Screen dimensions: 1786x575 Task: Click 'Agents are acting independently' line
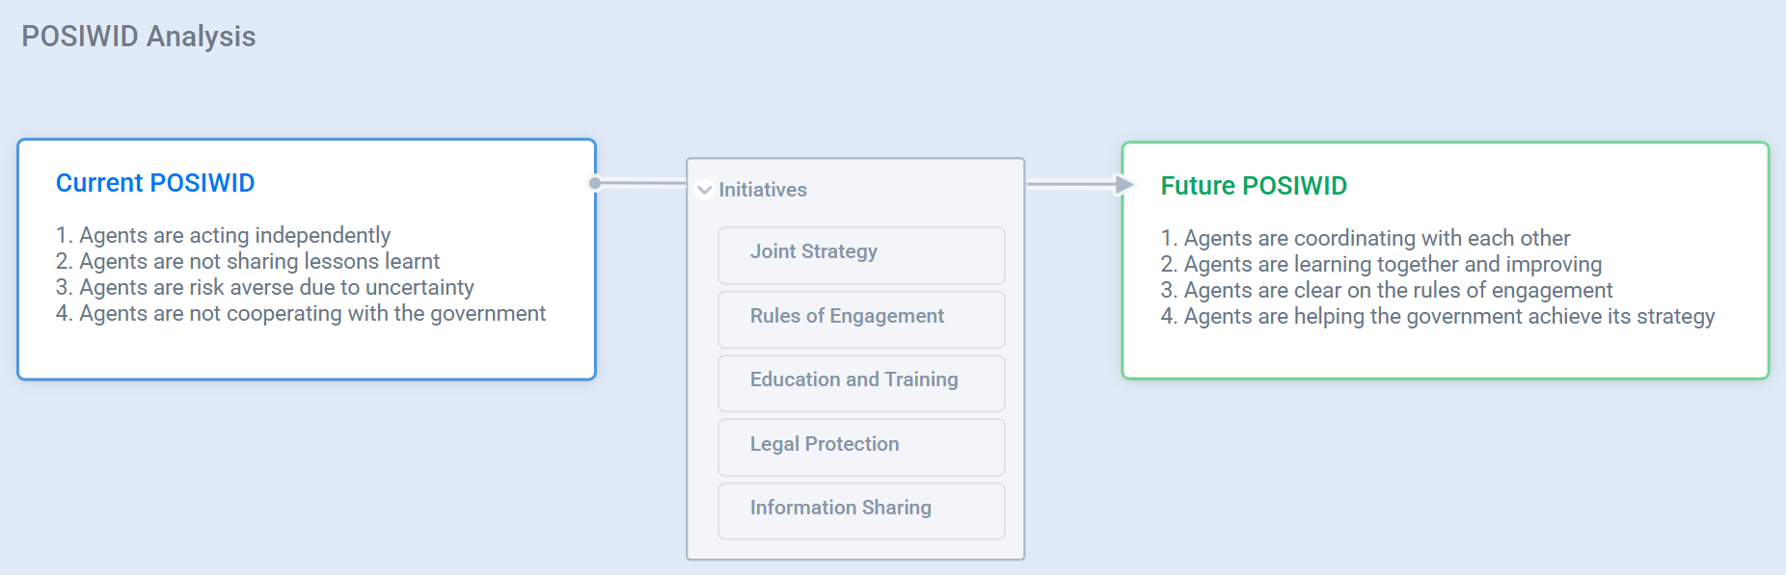(223, 236)
